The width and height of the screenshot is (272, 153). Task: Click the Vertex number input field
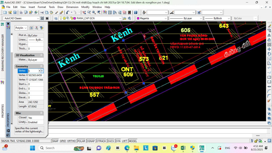pyautogui.click(x=33, y=71)
